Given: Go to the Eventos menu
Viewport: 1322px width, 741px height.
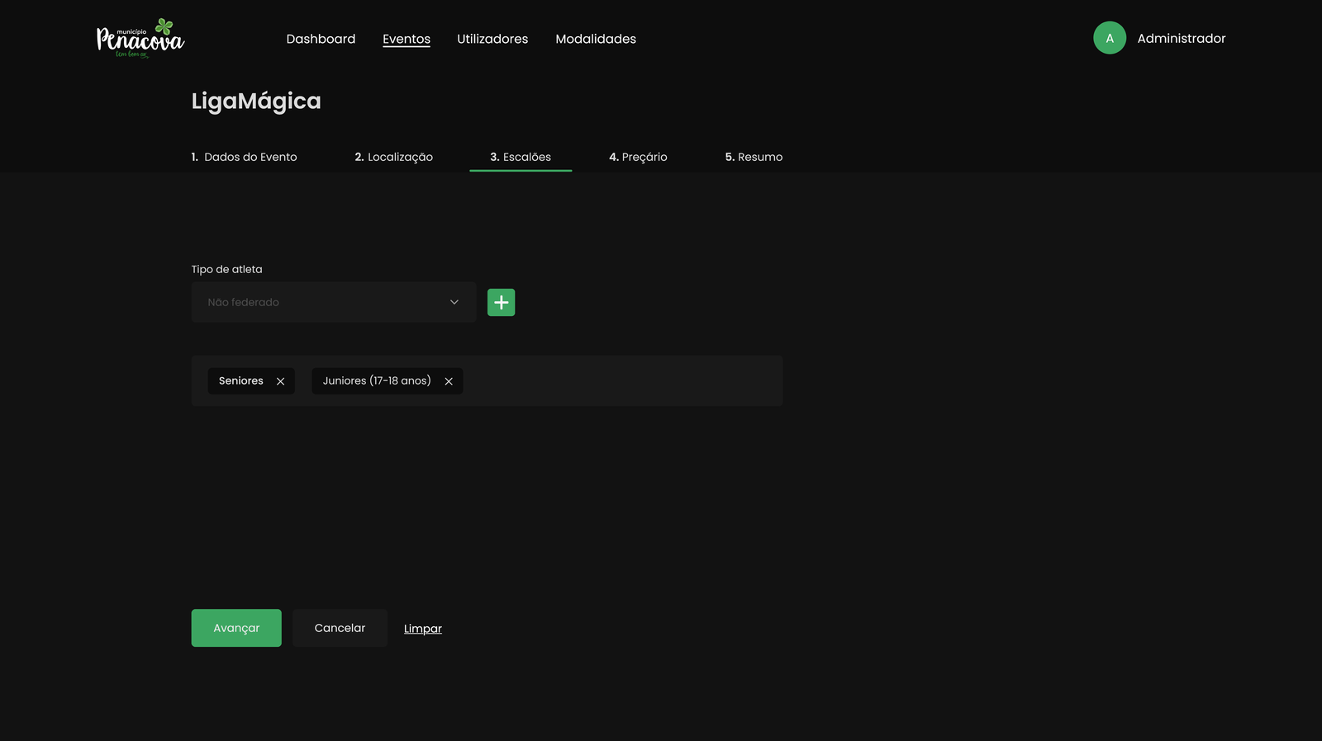Looking at the screenshot, I should tap(406, 39).
